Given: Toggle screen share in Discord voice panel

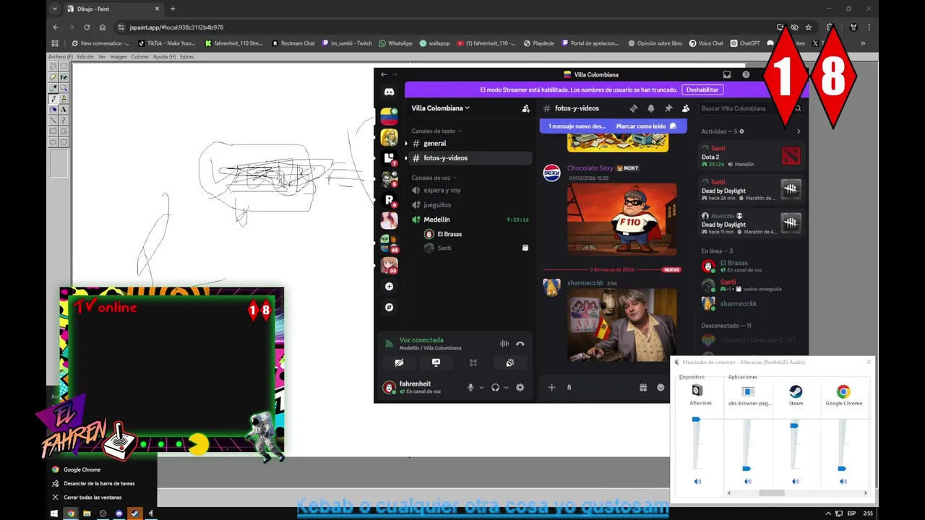Looking at the screenshot, I should click(436, 363).
